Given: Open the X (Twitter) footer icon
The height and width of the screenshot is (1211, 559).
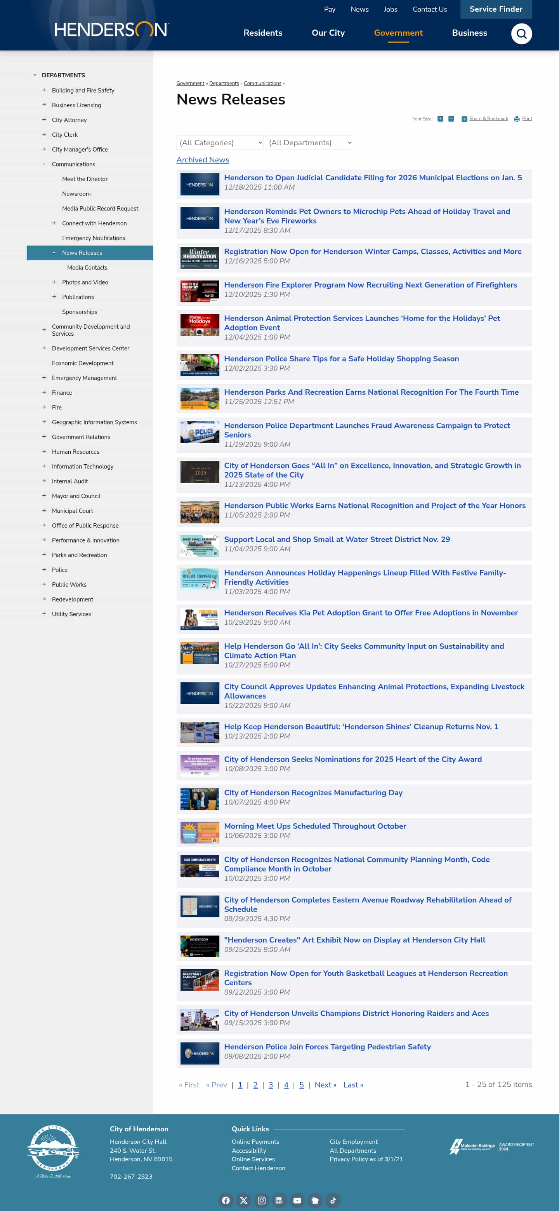Looking at the screenshot, I should (x=244, y=1200).
